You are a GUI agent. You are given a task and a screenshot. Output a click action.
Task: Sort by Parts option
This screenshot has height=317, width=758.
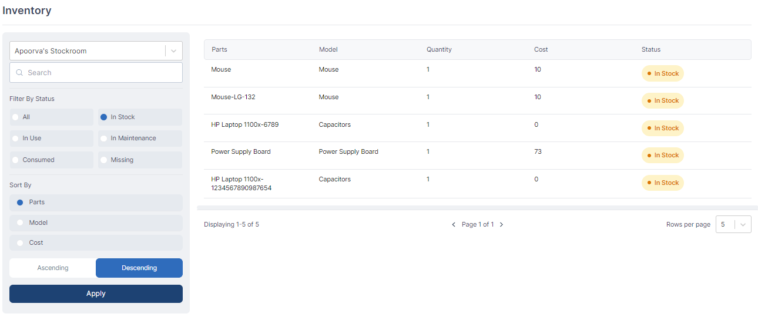pyautogui.click(x=96, y=203)
